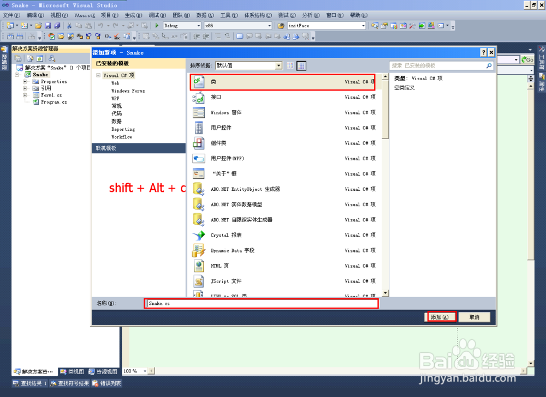Collapse the Visual C# 项 tree node
Screen dimensions: 546x397
(98, 75)
